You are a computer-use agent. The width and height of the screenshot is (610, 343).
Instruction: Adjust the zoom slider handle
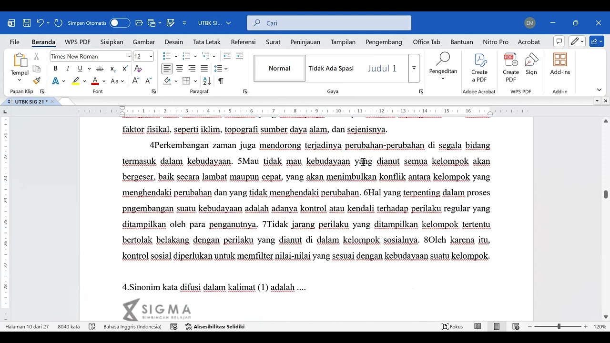tap(559, 327)
